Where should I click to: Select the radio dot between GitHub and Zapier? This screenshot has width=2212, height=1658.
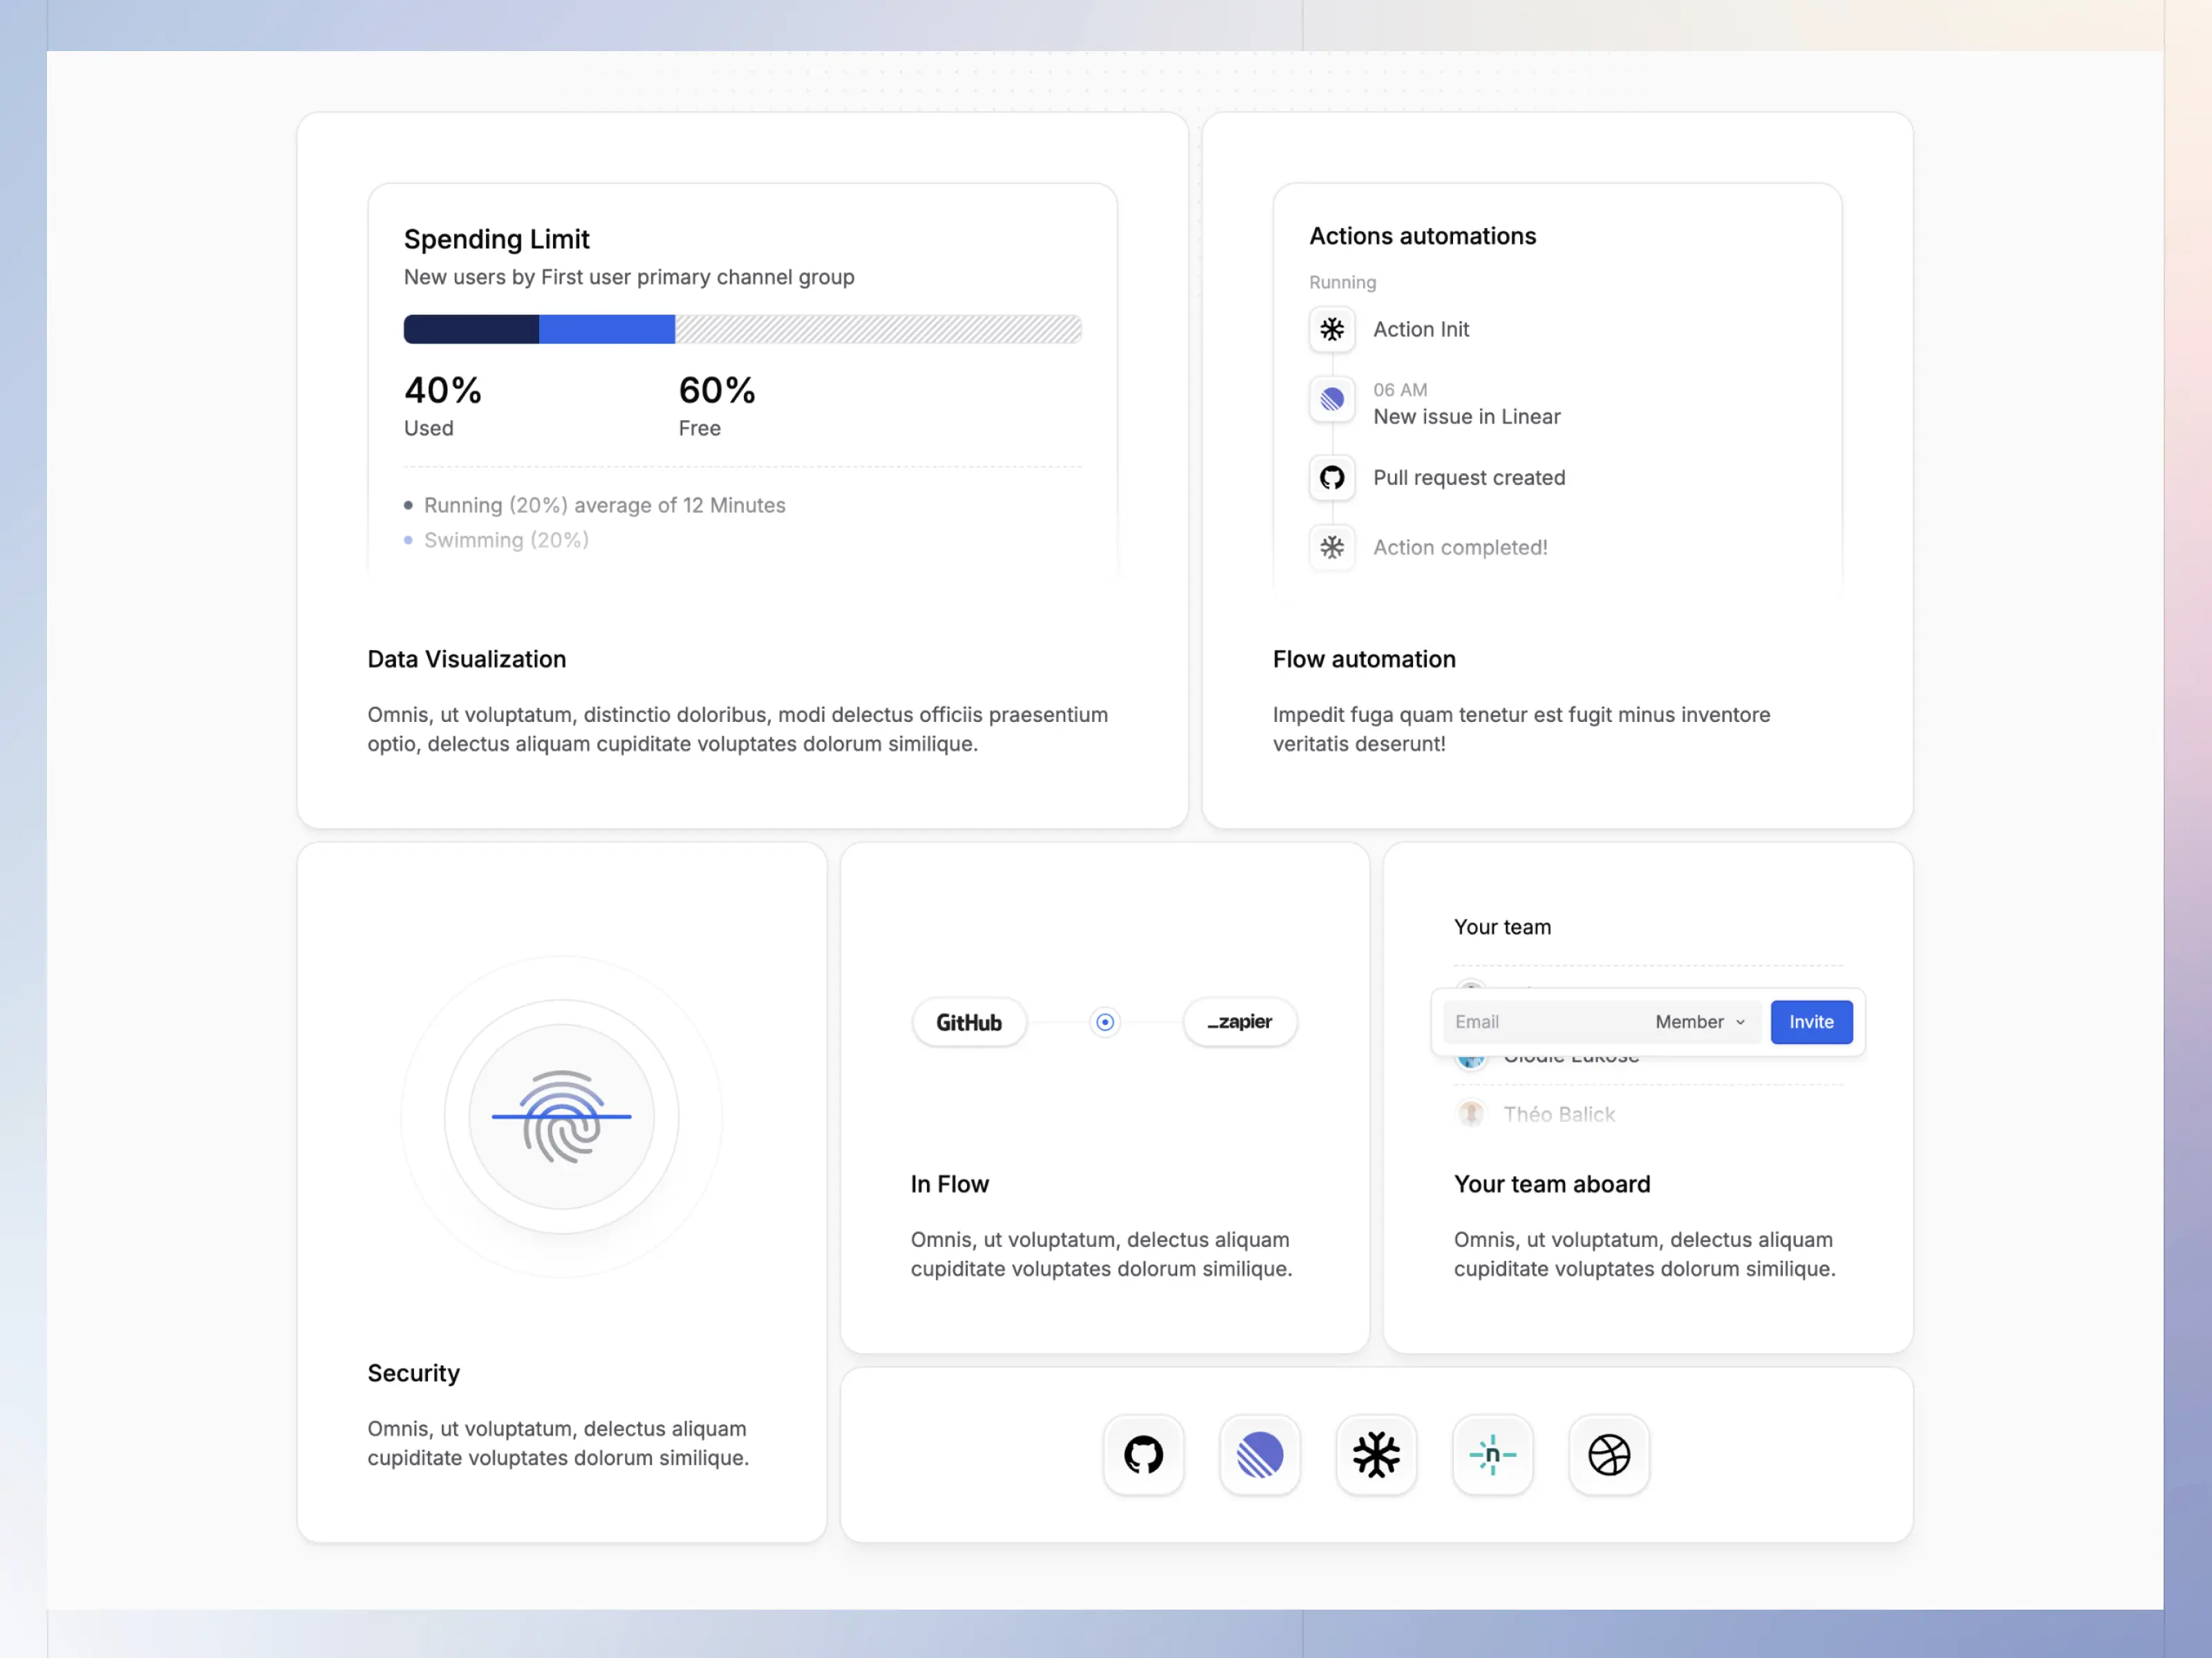pos(1105,1021)
